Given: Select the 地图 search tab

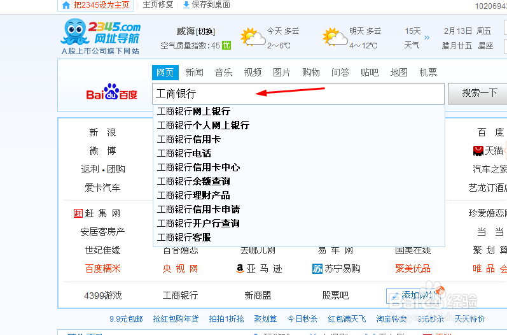Looking at the screenshot, I should (399, 72).
